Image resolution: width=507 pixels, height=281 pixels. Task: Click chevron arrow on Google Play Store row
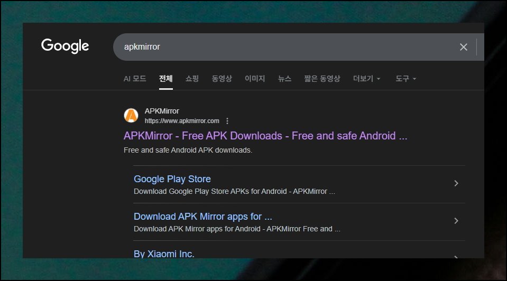(x=456, y=183)
